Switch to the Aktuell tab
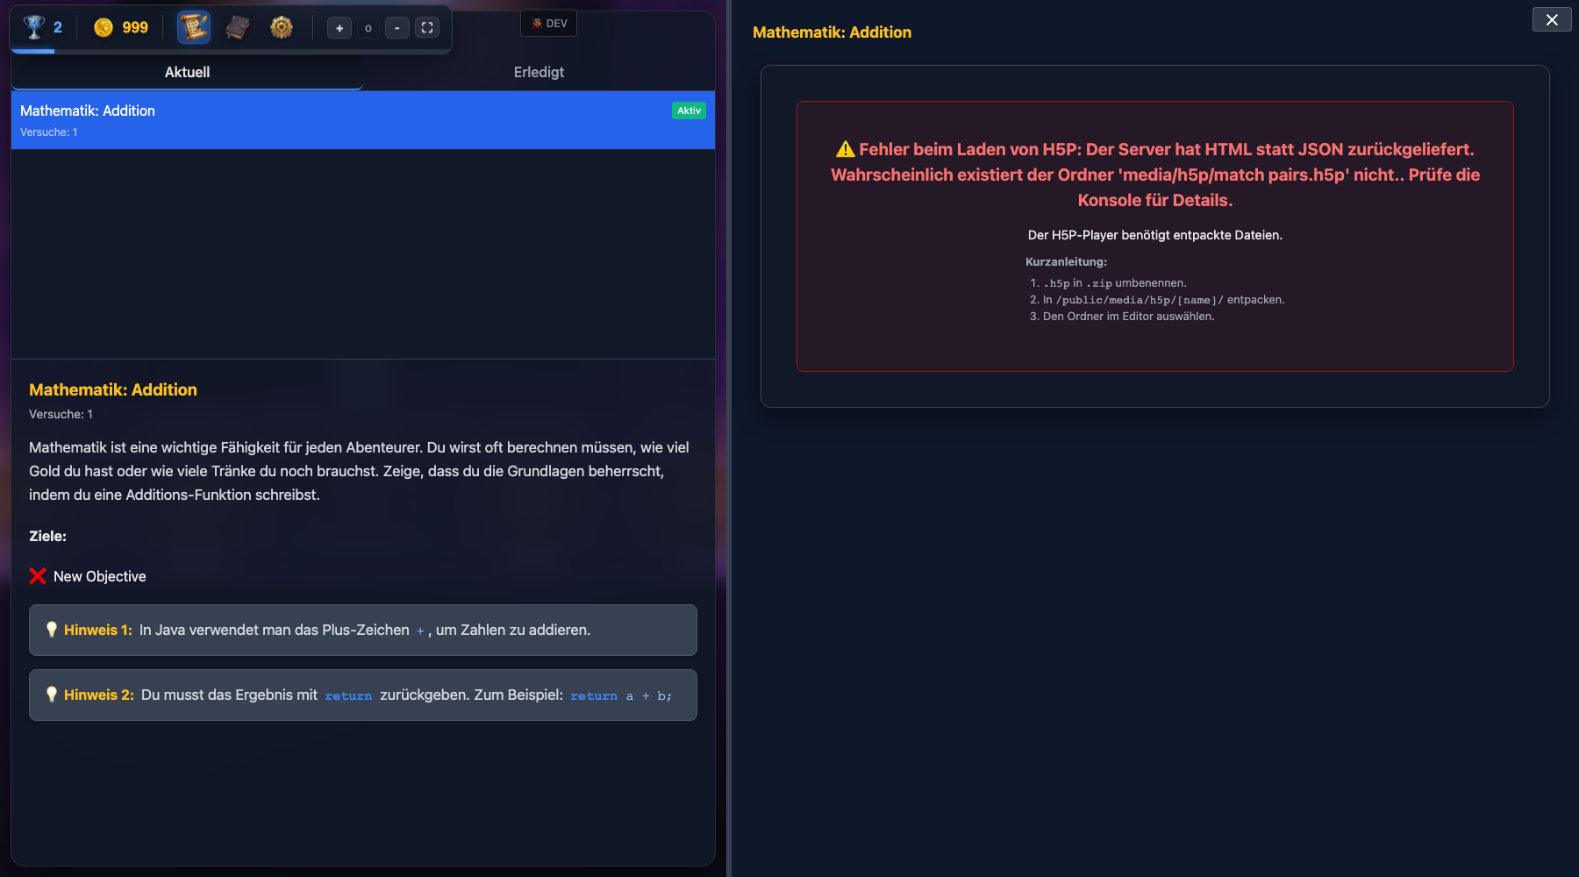Viewport: 1579px width, 877px height. (x=187, y=72)
